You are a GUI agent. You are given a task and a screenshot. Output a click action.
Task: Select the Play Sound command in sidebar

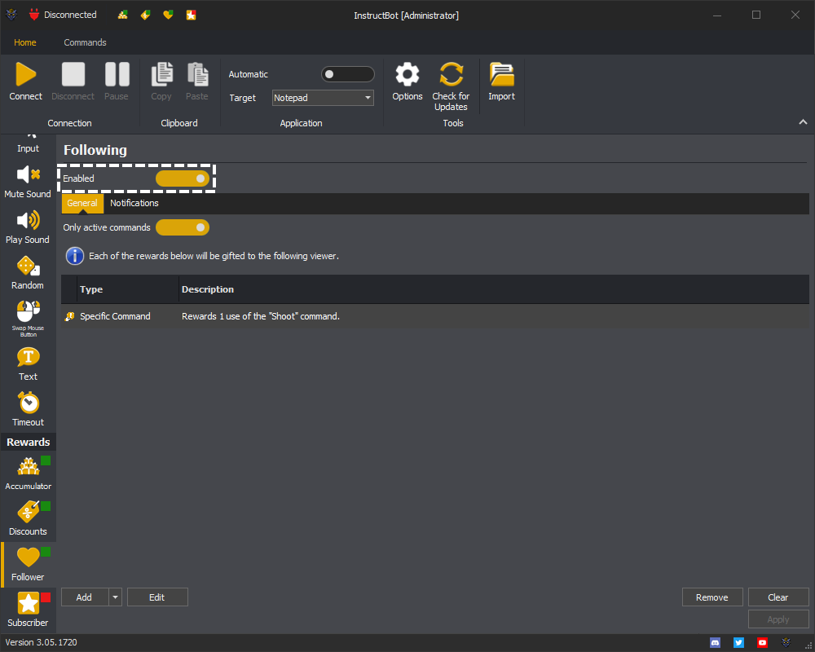point(28,227)
